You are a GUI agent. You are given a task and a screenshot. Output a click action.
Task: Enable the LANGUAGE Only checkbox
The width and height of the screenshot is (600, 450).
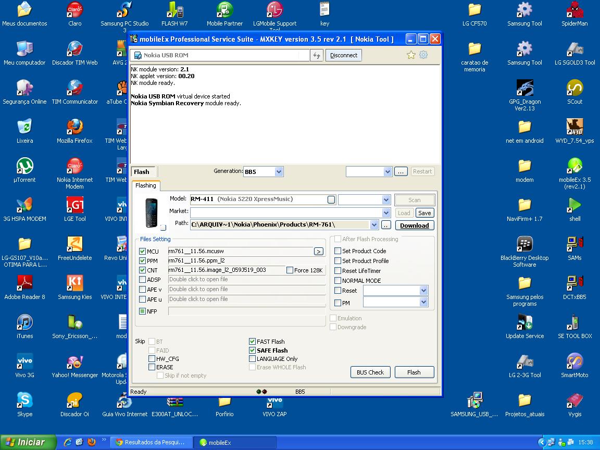tap(252, 358)
